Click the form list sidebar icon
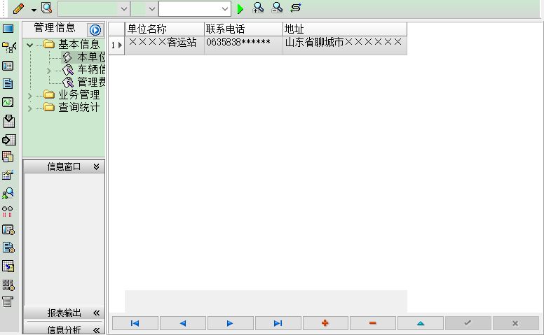The width and height of the screenshot is (544, 335). pyautogui.click(x=8, y=66)
